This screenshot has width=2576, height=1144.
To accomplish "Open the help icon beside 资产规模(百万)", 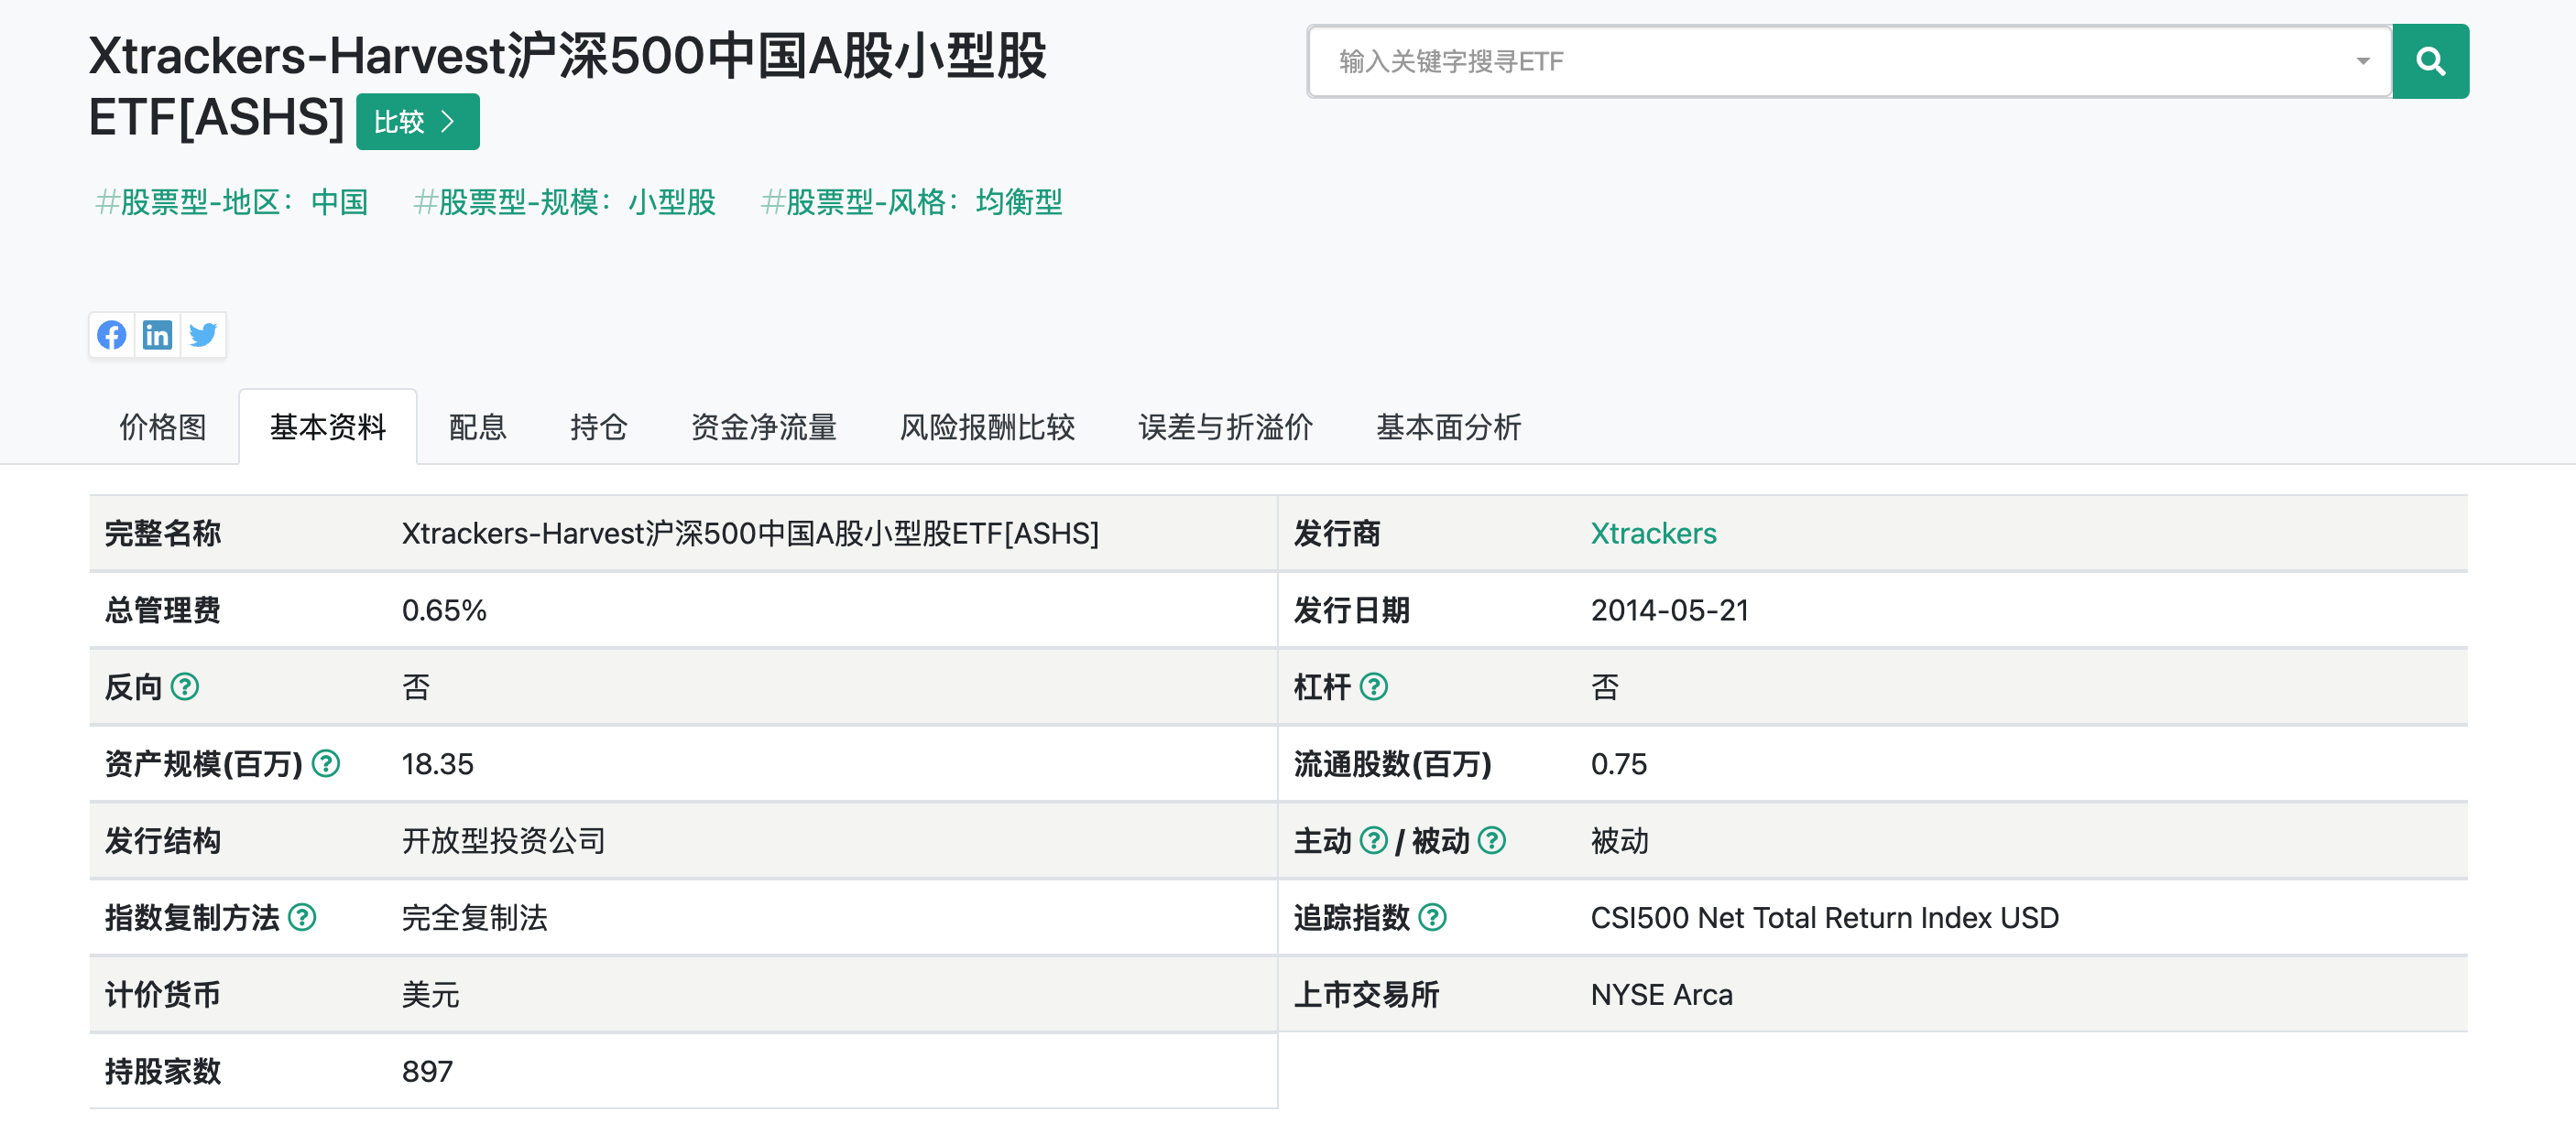I will (x=324, y=765).
